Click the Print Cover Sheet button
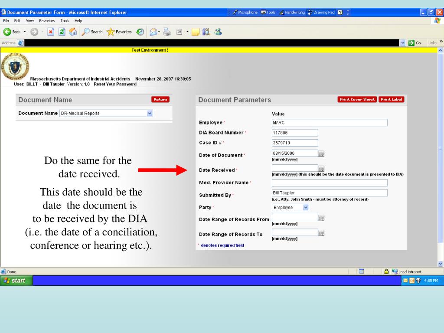The height and width of the screenshot is (333, 444). 357,99
